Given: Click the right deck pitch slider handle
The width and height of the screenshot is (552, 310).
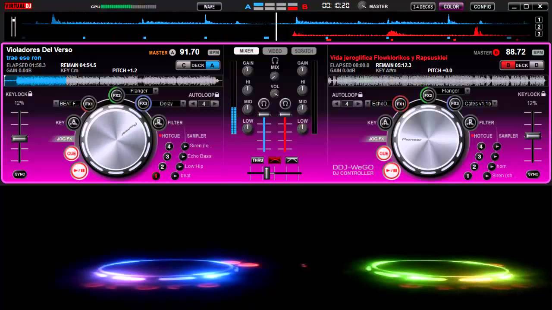Looking at the screenshot, I should [x=533, y=136].
